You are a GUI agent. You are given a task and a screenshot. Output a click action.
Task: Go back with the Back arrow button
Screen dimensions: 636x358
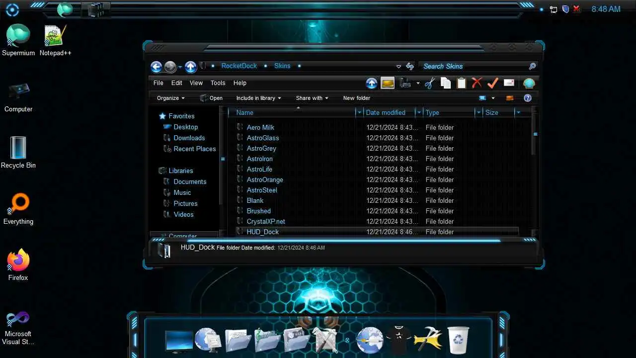(156, 67)
